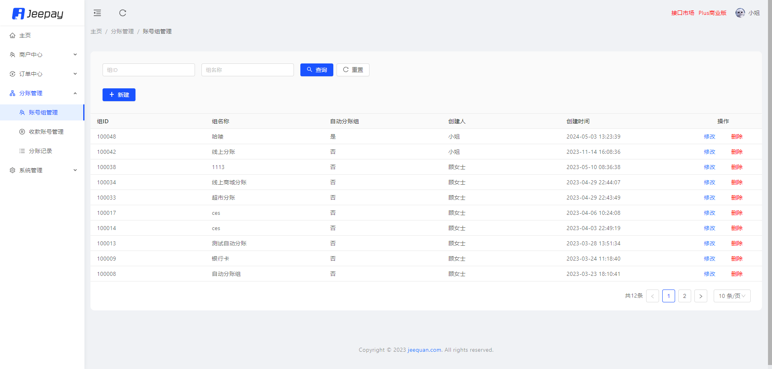This screenshot has height=369, width=772.
Task: Click the refresh page icon in header
Action: coord(123,13)
